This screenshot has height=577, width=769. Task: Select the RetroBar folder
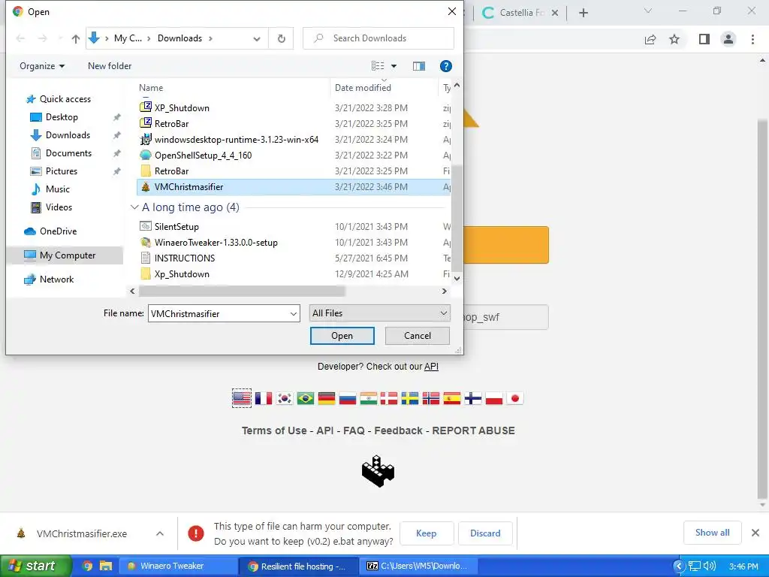171,171
